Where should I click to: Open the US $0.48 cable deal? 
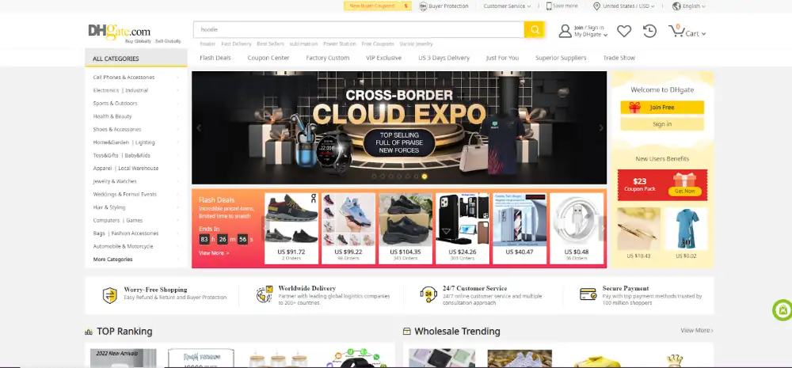[x=577, y=228]
